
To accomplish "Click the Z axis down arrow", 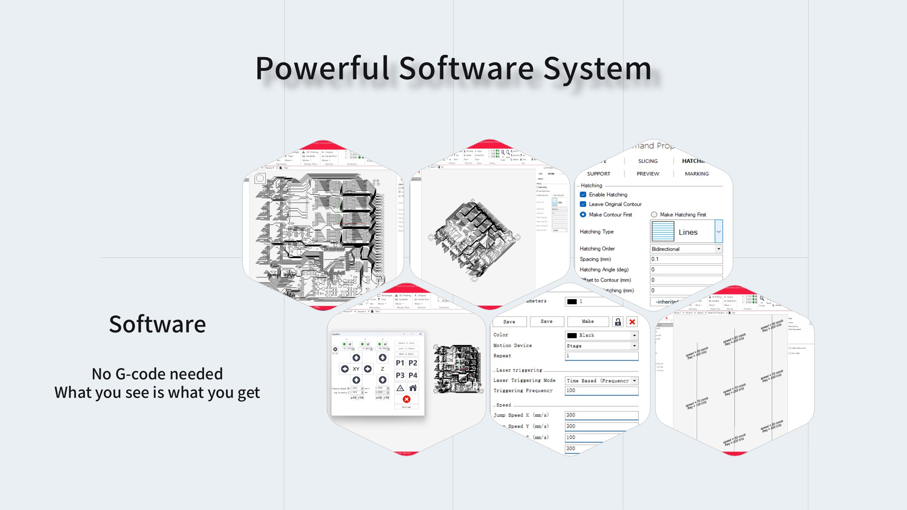I will coord(383,380).
